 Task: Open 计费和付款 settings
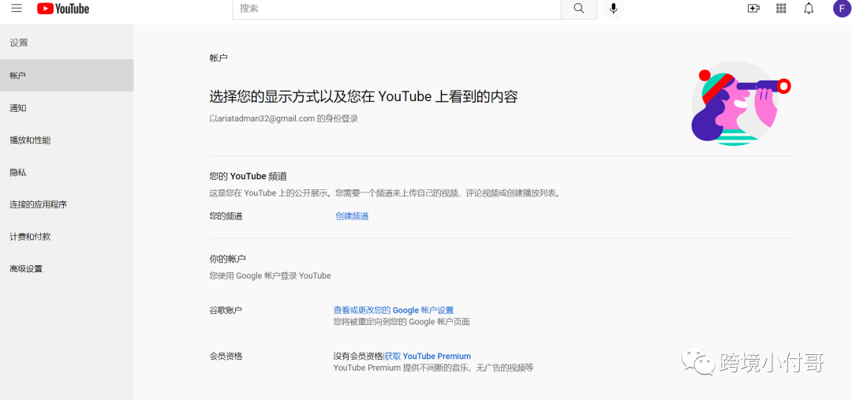[67, 237]
